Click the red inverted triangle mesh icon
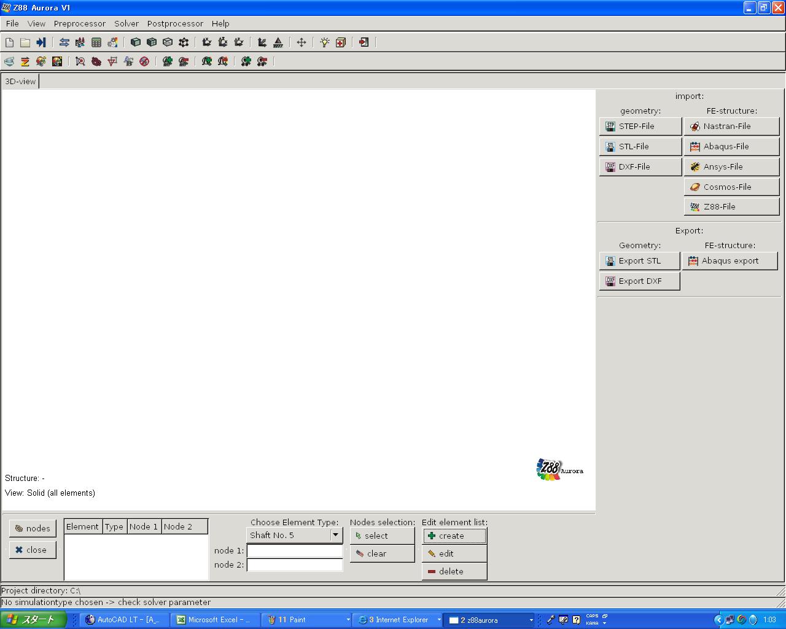The width and height of the screenshot is (786, 629). (x=112, y=61)
